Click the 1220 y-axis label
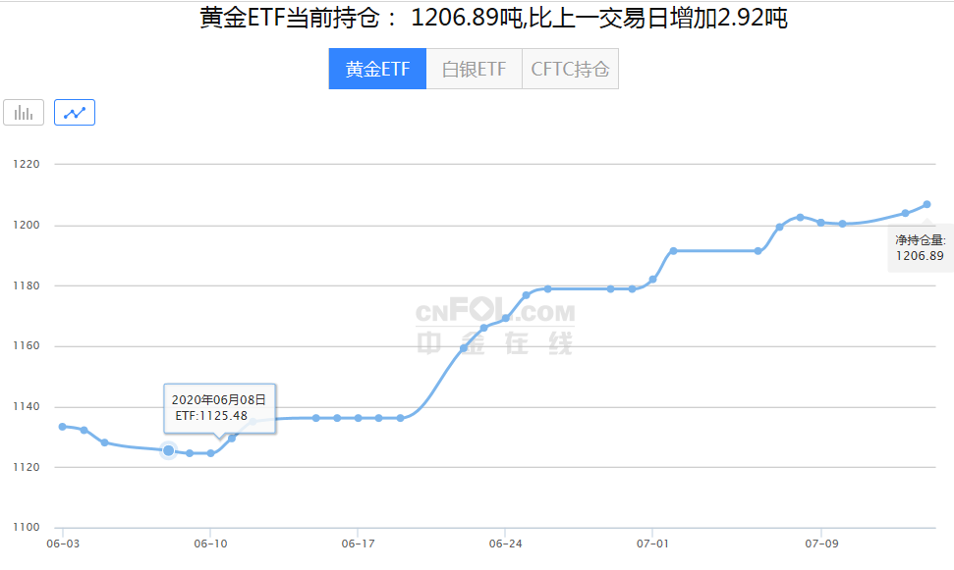The image size is (954, 570). [x=27, y=164]
